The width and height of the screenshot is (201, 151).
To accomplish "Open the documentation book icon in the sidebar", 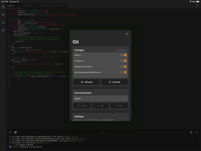I will click(3, 23).
